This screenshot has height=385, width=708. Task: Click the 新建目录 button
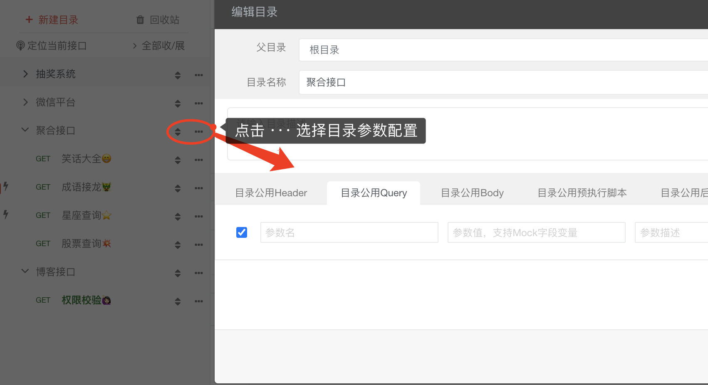(52, 20)
